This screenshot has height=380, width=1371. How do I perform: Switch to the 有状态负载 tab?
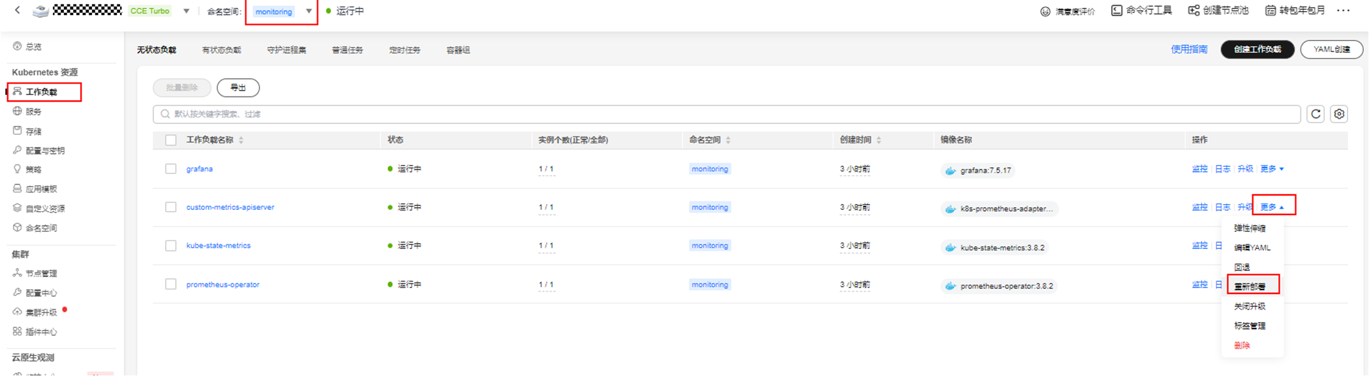221,50
